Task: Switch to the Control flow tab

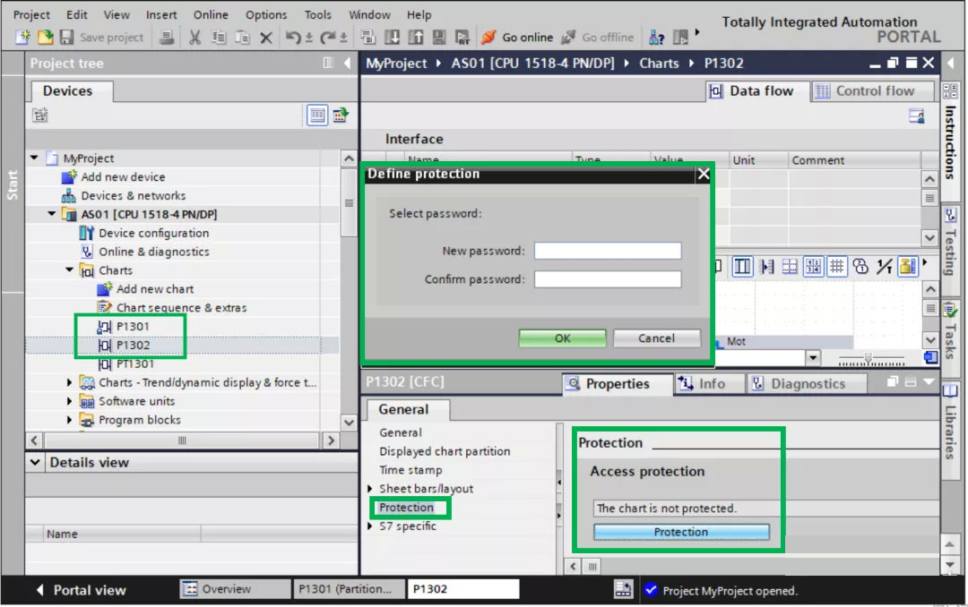Action: click(x=873, y=91)
